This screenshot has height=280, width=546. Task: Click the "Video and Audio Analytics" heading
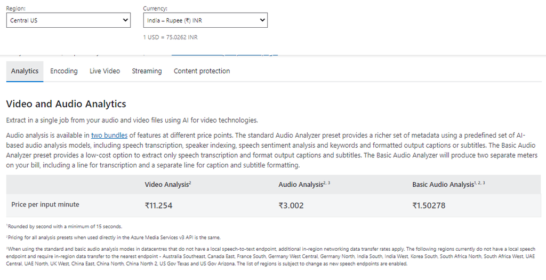tap(66, 103)
